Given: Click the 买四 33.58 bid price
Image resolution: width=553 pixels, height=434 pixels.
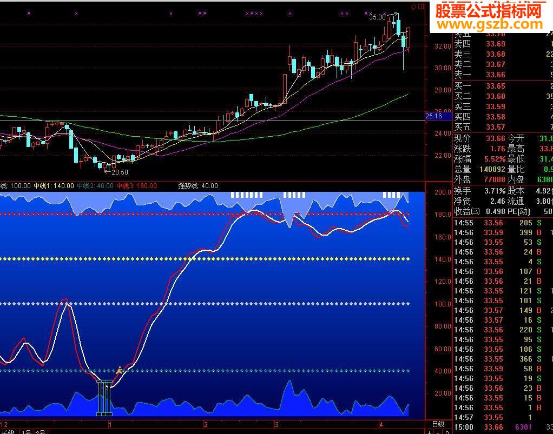Looking at the screenshot, I should click(x=496, y=117).
